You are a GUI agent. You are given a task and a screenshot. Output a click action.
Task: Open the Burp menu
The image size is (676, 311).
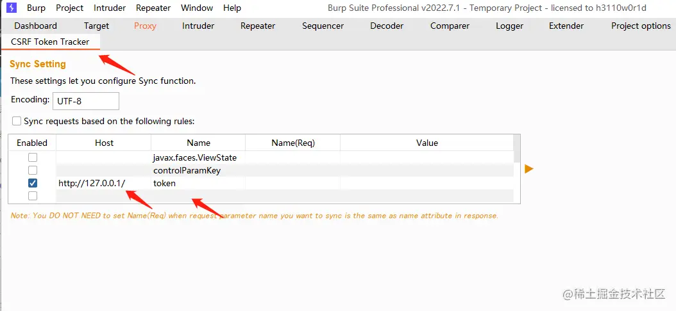click(36, 8)
